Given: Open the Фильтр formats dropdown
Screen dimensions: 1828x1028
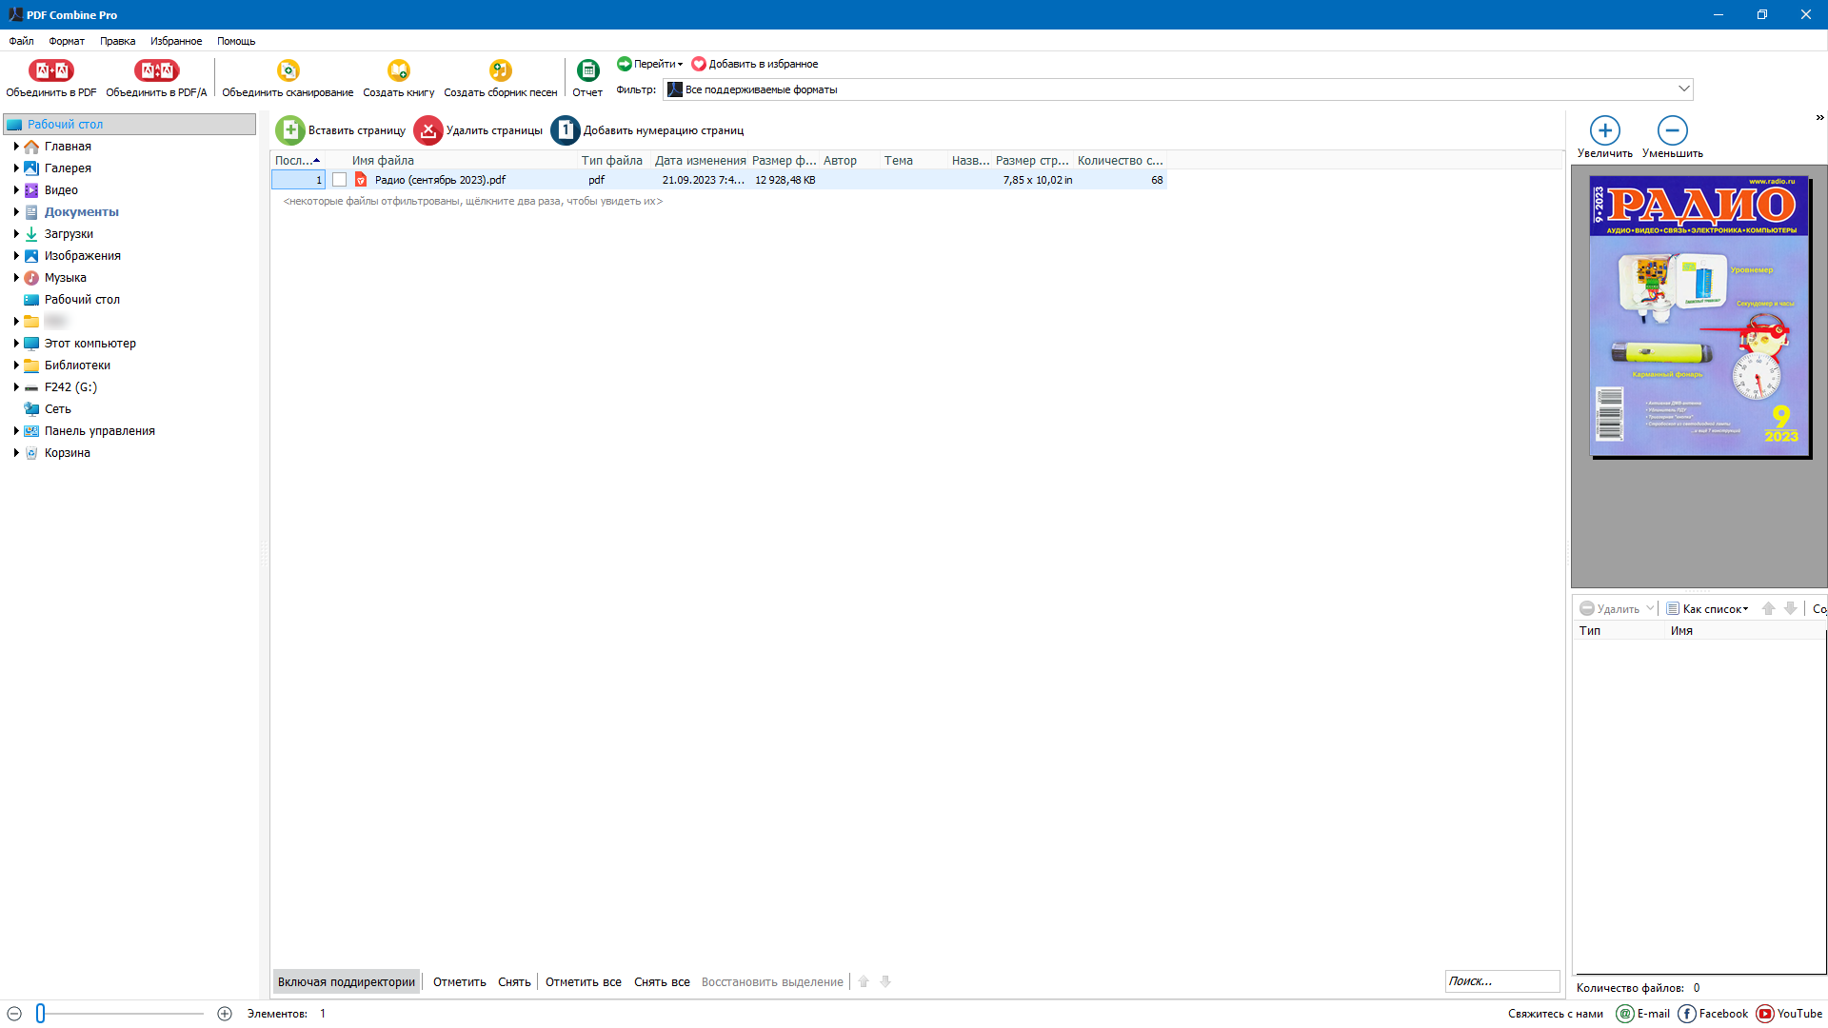Looking at the screenshot, I should point(1683,89).
